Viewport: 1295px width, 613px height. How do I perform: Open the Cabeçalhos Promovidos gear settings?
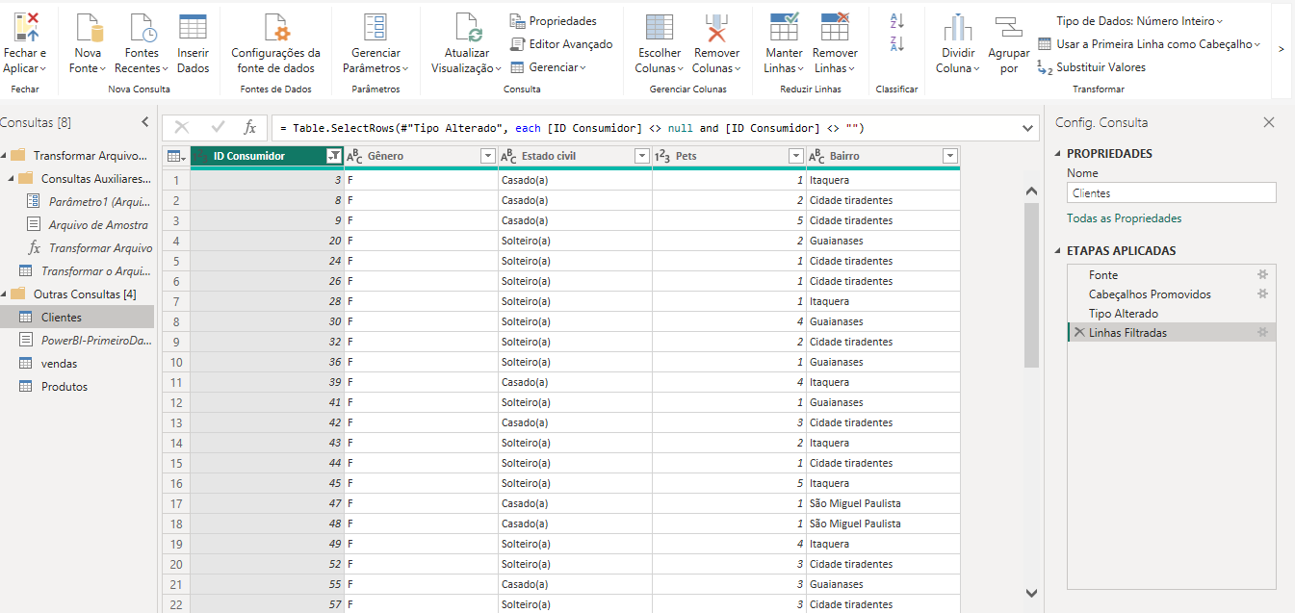[x=1263, y=294]
